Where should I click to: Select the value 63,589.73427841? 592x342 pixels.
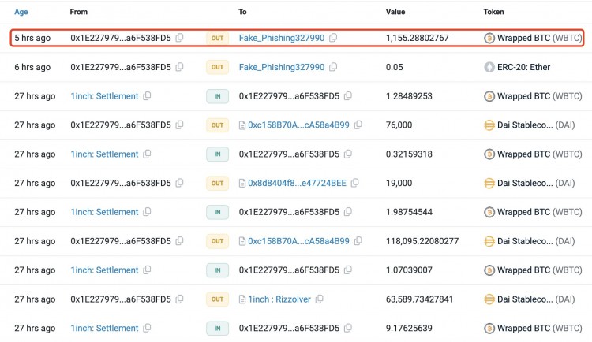pyautogui.click(x=419, y=299)
